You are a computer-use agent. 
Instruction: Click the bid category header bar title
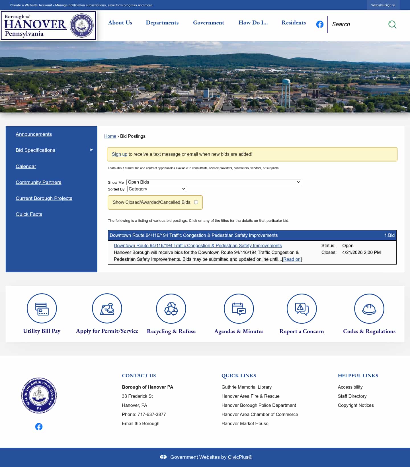(194, 235)
